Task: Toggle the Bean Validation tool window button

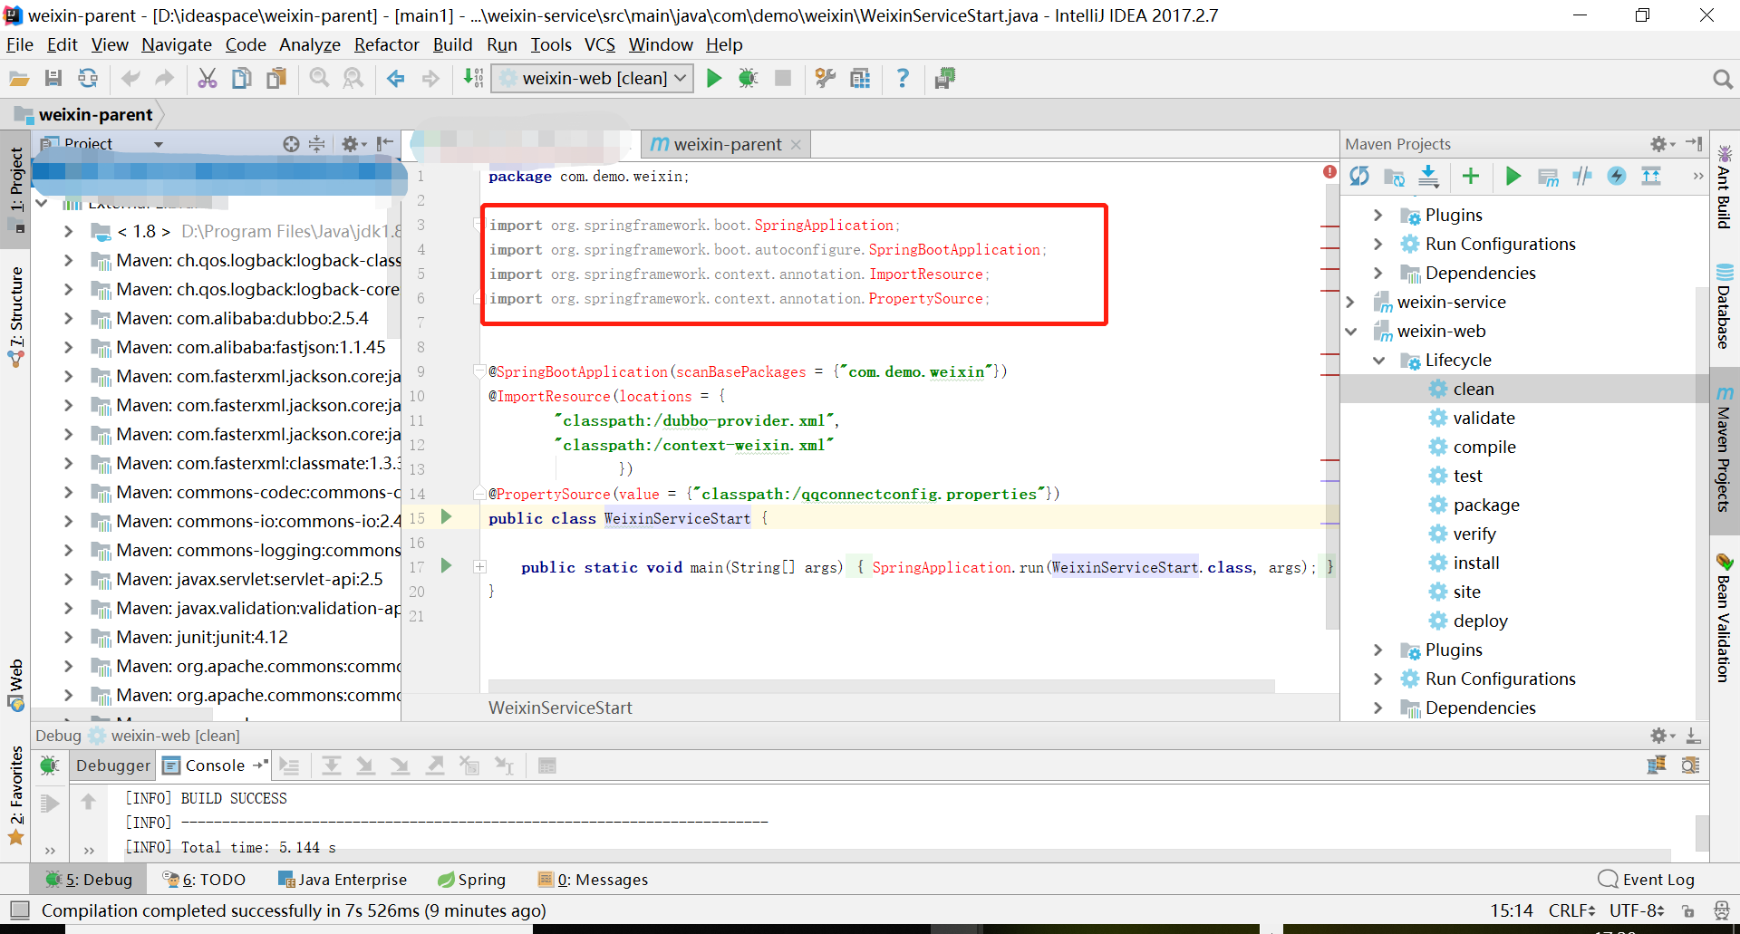Action: [x=1724, y=618]
